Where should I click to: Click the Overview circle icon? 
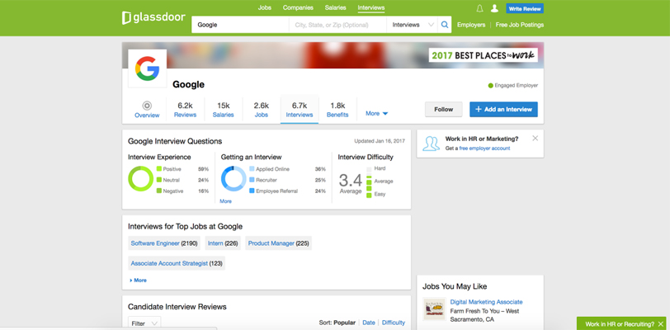coord(147,106)
